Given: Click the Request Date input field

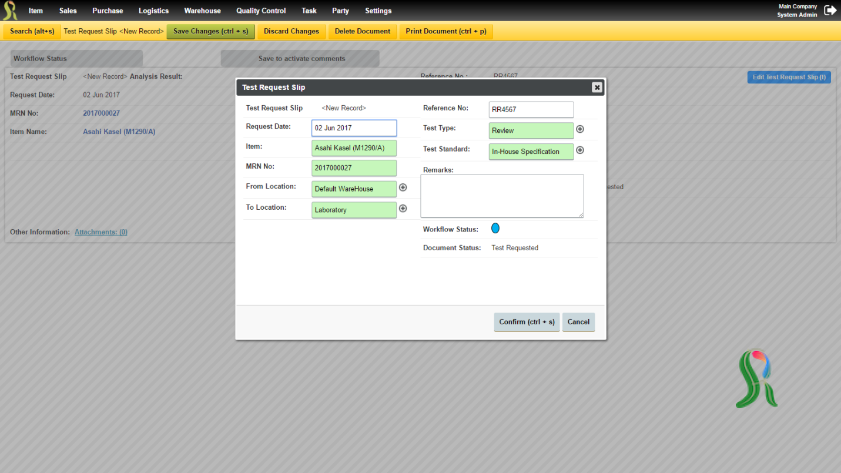Looking at the screenshot, I should click(x=354, y=128).
